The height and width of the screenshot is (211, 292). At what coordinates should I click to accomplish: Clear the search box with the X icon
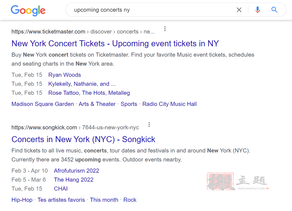239,10
